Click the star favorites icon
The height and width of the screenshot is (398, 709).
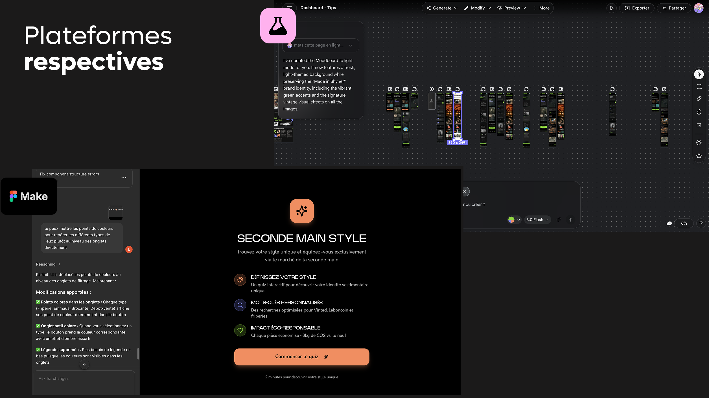pyautogui.click(x=699, y=156)
